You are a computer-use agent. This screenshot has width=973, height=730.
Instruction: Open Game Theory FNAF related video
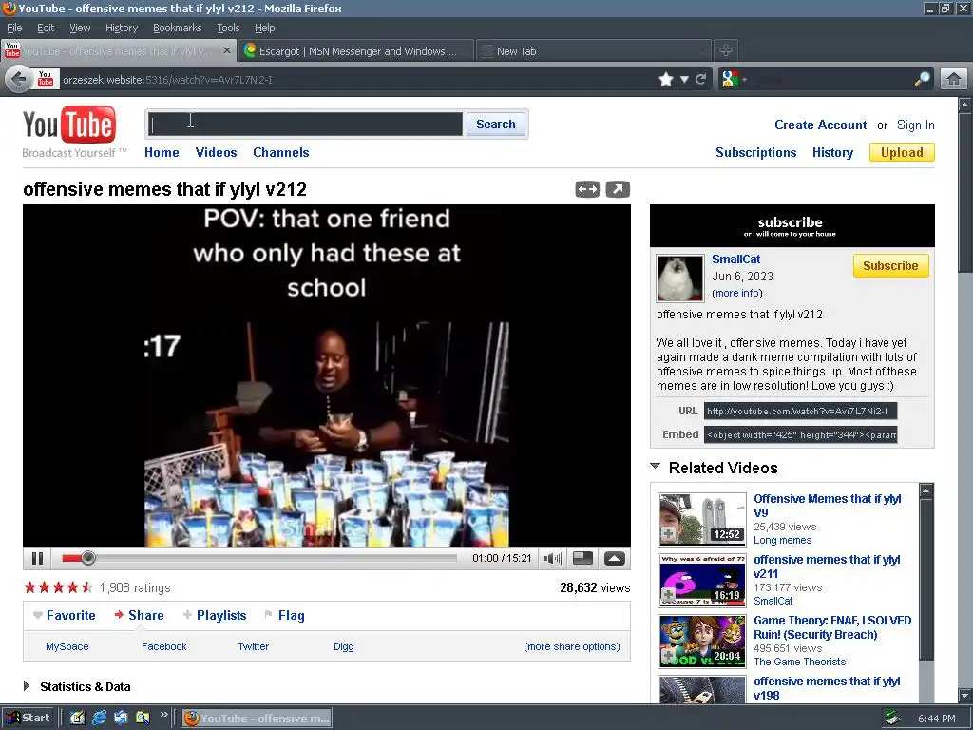pyautogui.click(x=832, y=627)
